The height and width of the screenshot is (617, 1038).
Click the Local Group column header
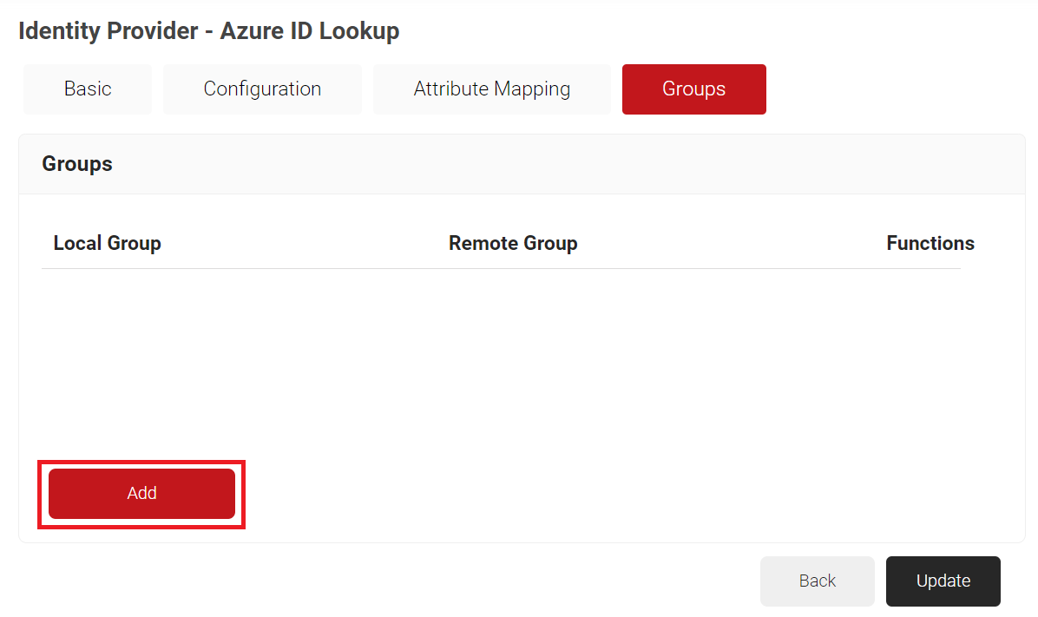pyautogui.click(x=107, y=243)
